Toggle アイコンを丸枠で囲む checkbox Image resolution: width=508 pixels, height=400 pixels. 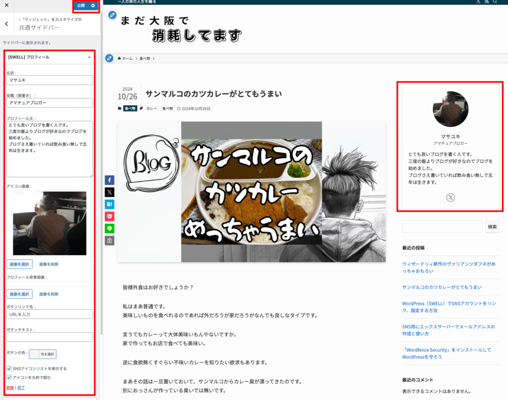point(9,378)
